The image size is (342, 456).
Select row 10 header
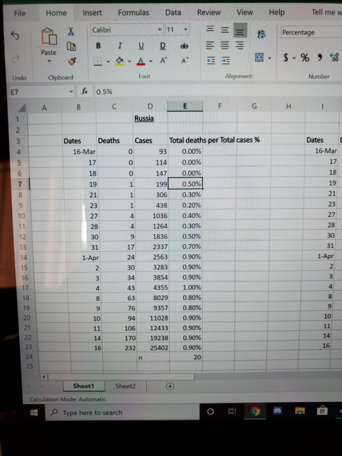pos(21,216)
